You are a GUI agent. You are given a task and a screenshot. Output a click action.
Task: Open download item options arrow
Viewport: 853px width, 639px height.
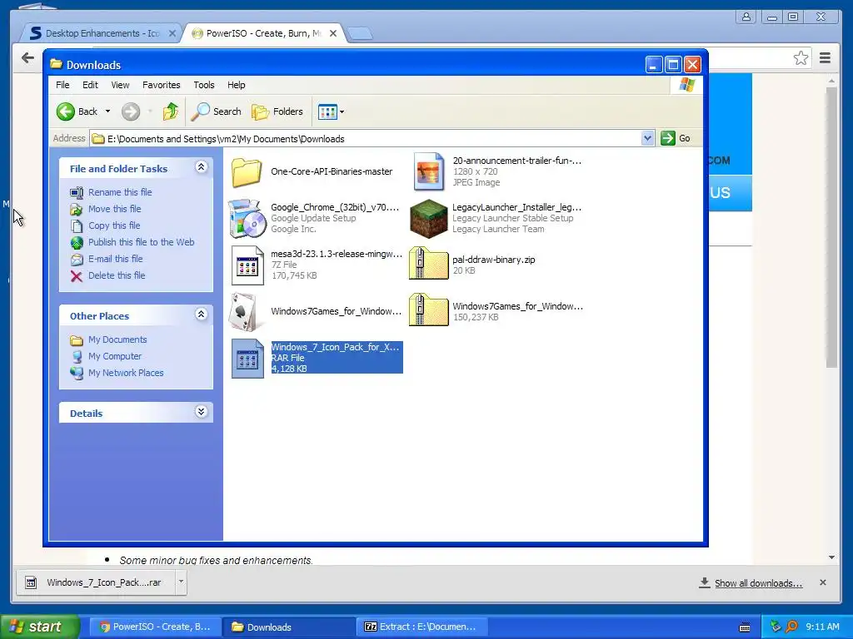[181, 582]
